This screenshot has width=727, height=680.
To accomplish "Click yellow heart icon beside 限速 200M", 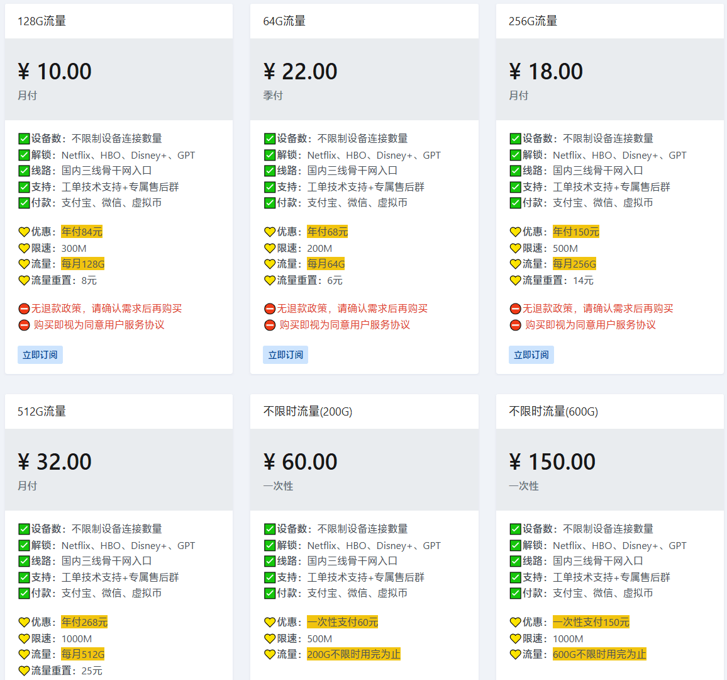I will coord(270,248).
